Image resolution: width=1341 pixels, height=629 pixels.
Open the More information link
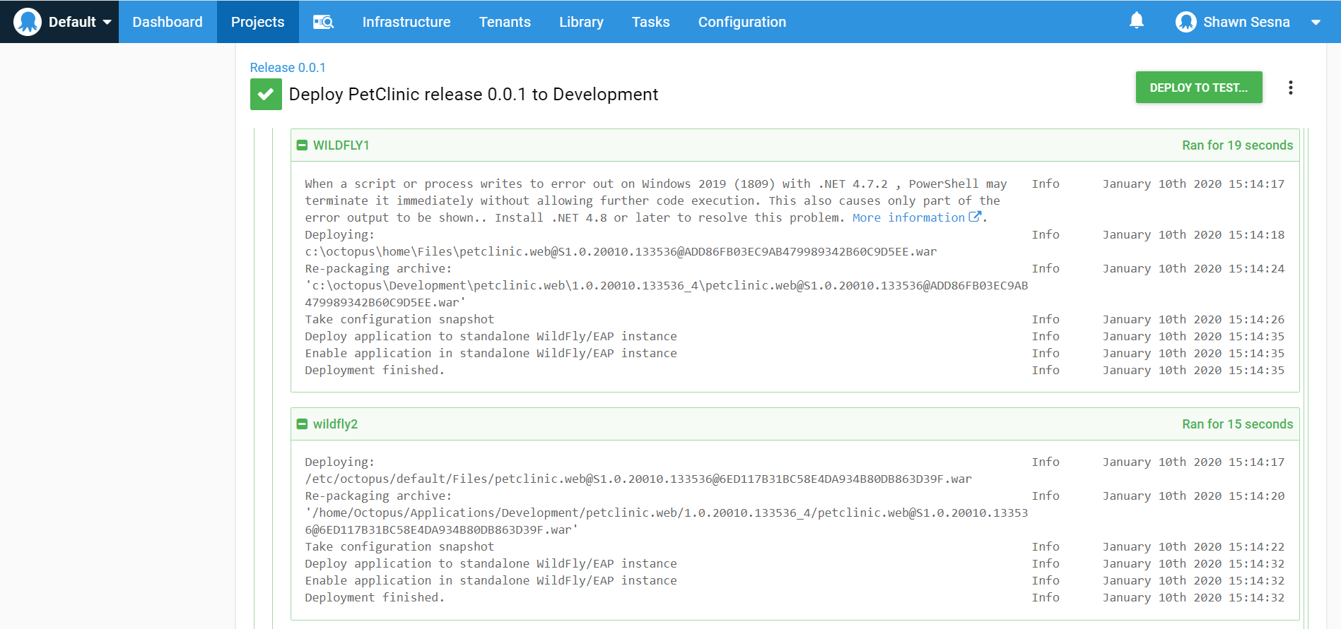point(908,217)
